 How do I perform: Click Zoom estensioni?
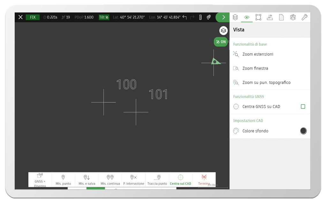point(257,54)
